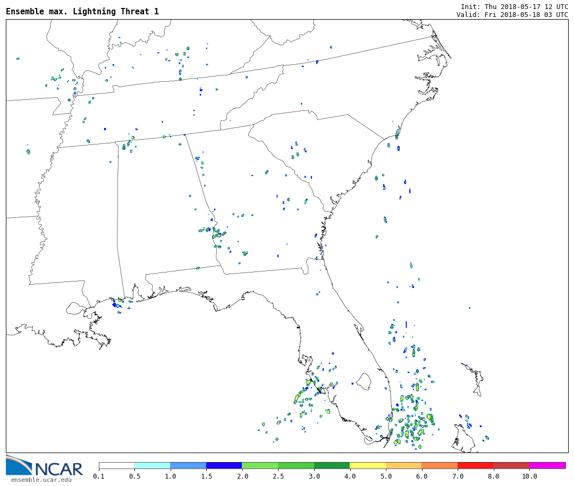
Task: Click the 4.0 color bar label
Action: click(350, 476)
